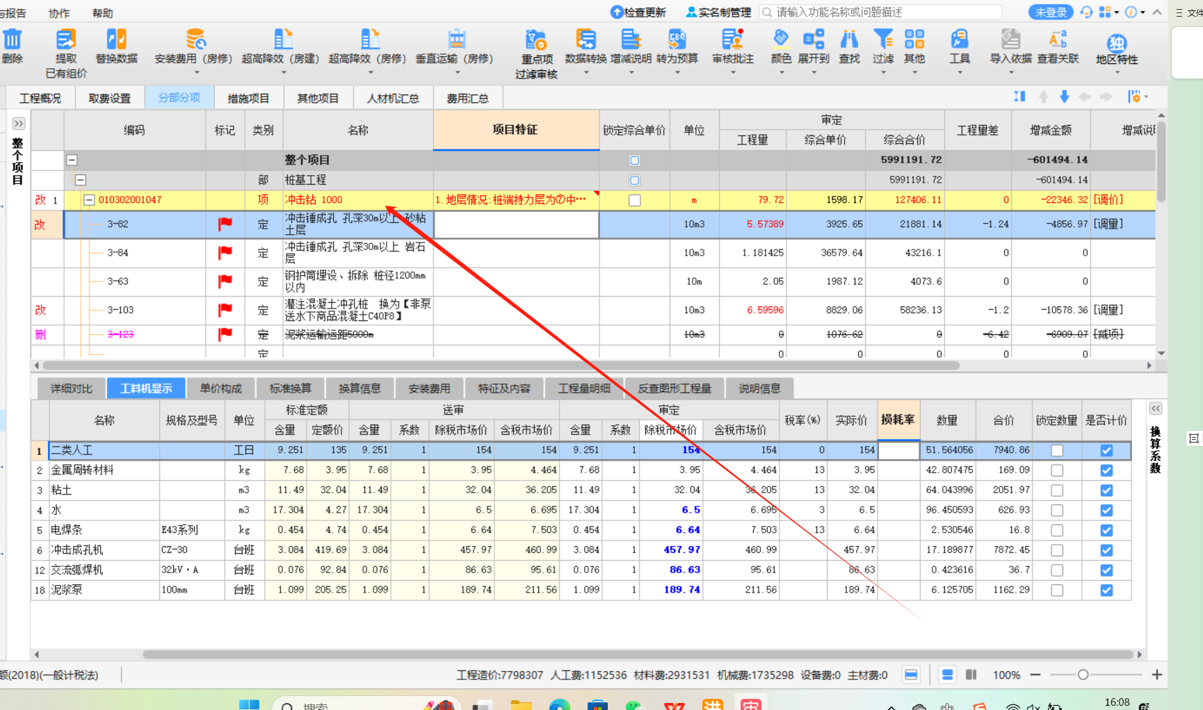Click the 实名制管理 icon button
This screenshot has width=1203, height=710.
coord(718,12)
